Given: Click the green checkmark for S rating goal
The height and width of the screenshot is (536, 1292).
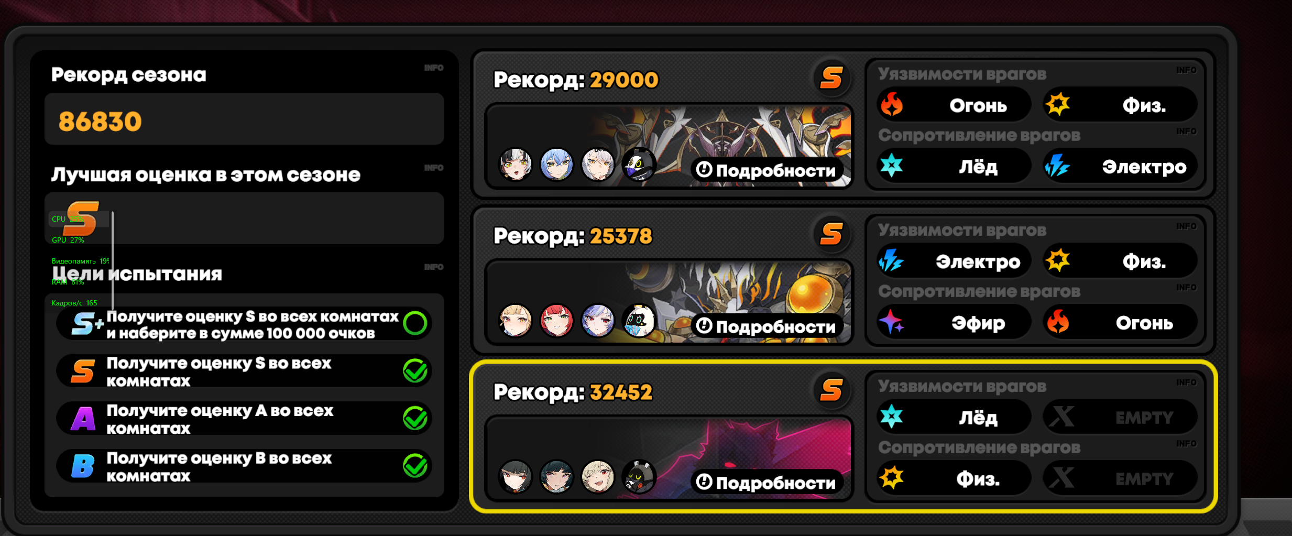Looking at the screenshot, I should (415, 371).
